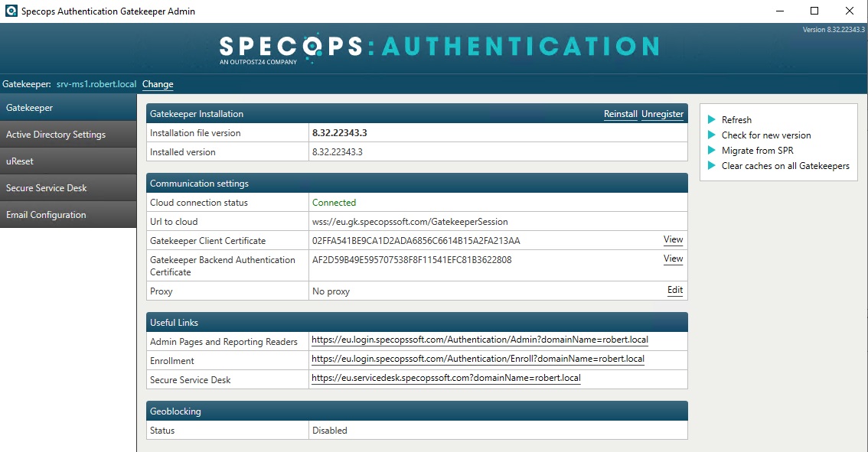Click the Url to cloud label

[x=174, y=221]
